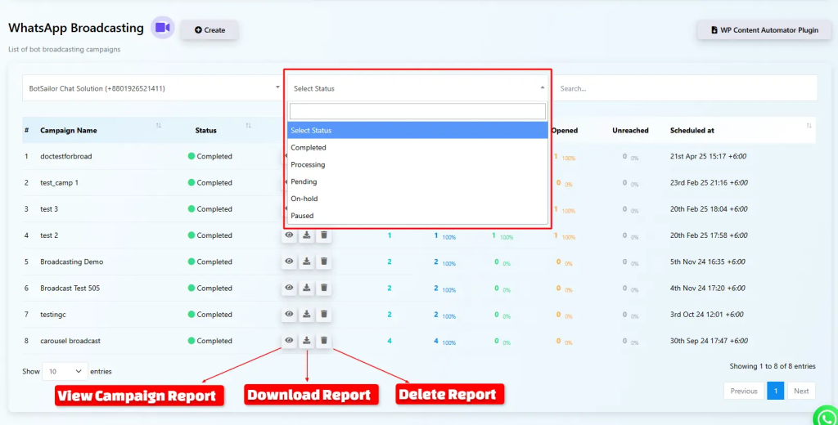Click the WhatsApp Broadcasting page title
The height and width of the screenshot is (425, 838).
[x=76, y=28]
